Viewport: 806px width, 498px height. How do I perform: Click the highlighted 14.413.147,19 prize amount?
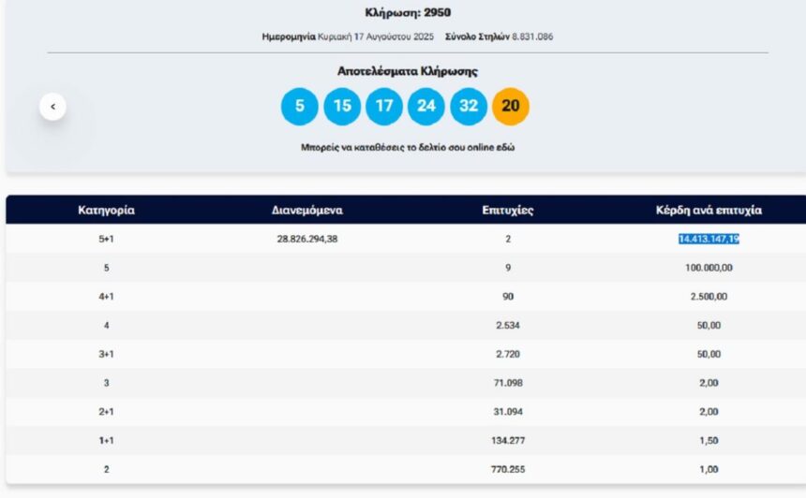pyautogui.click(x=709, y=239)
